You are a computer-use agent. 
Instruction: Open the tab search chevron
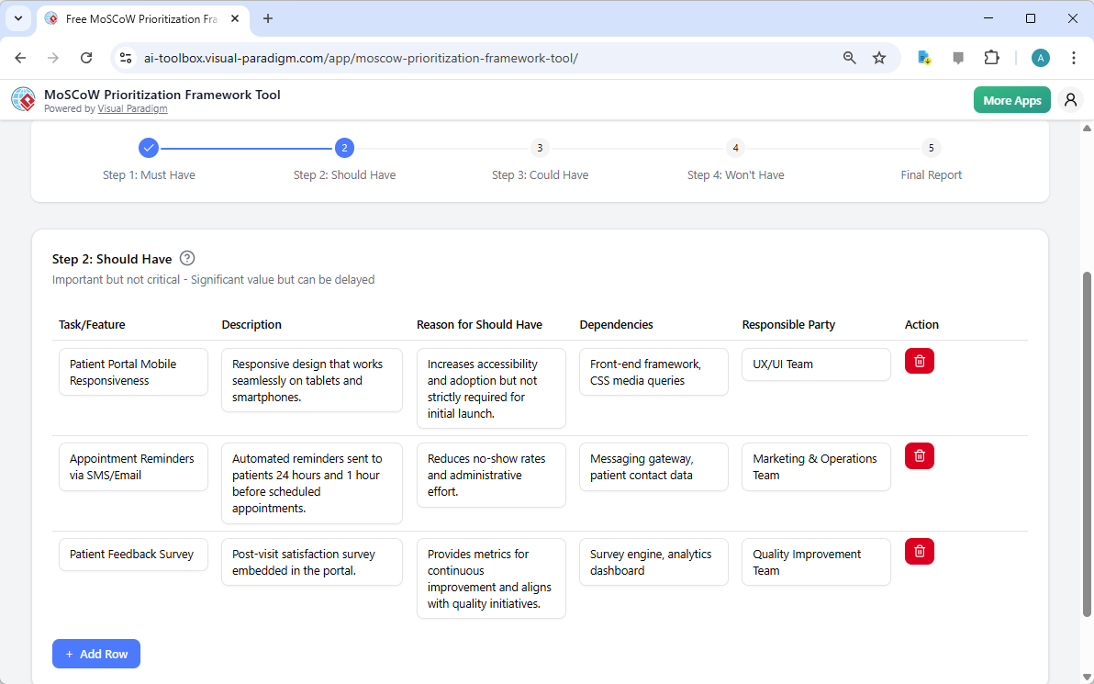tap(17, 18)
